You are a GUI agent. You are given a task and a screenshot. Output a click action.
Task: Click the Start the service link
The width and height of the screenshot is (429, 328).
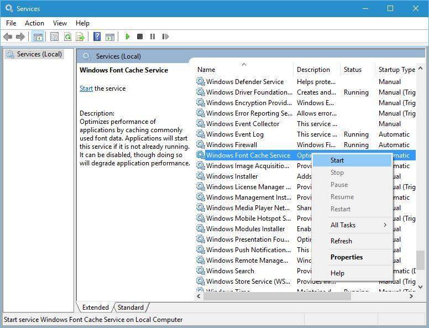[86, 88]
